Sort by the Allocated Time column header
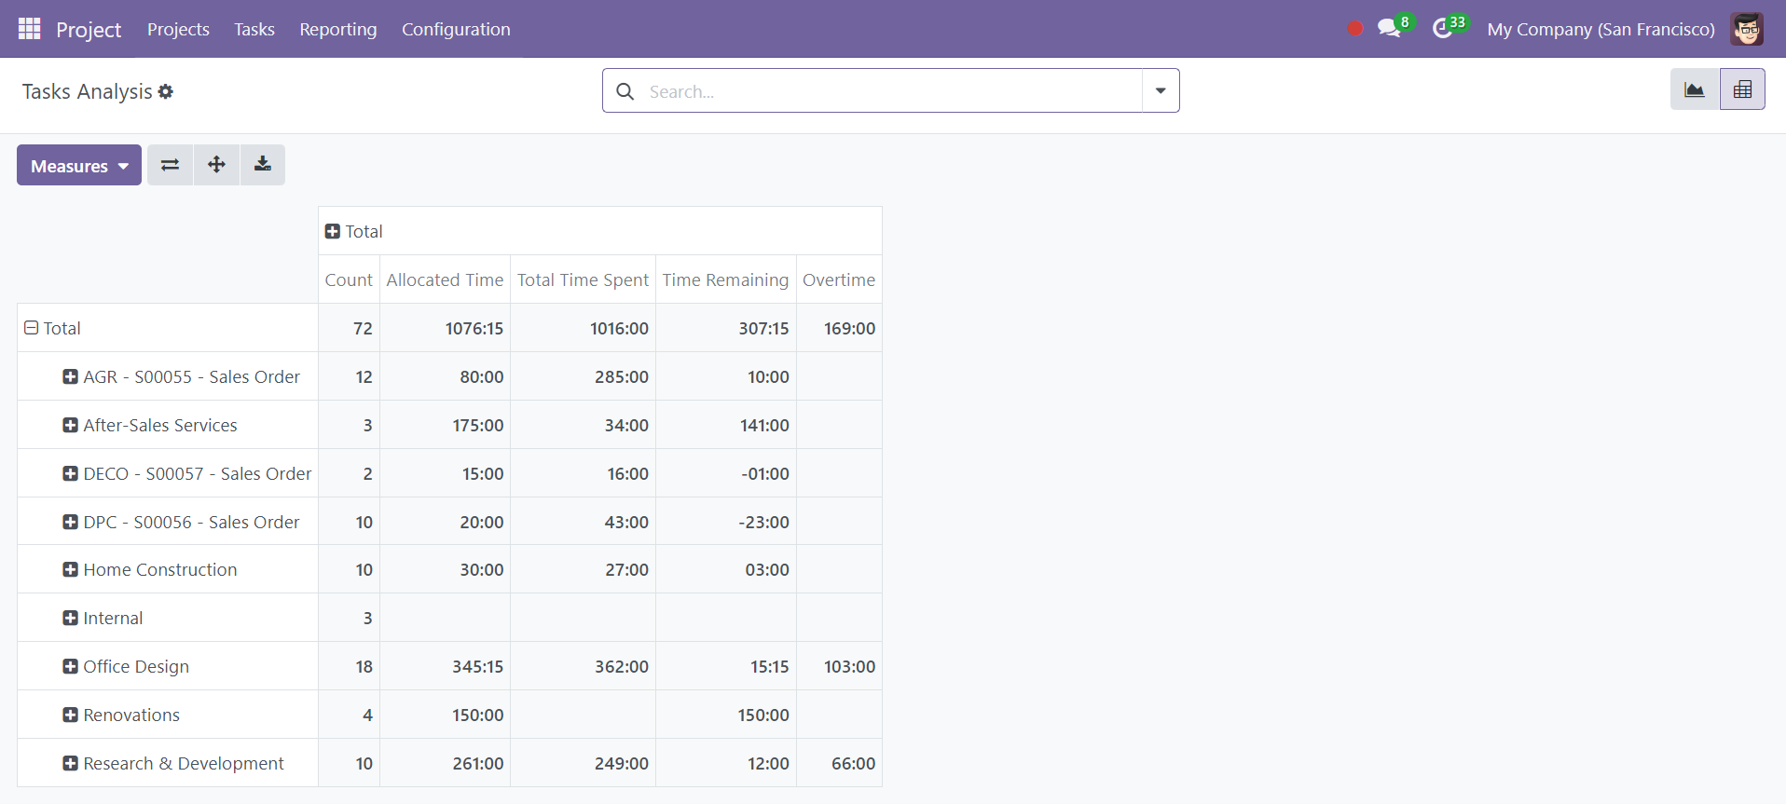This screenshot has width=1786, height=804. click(x=445, y=279)
